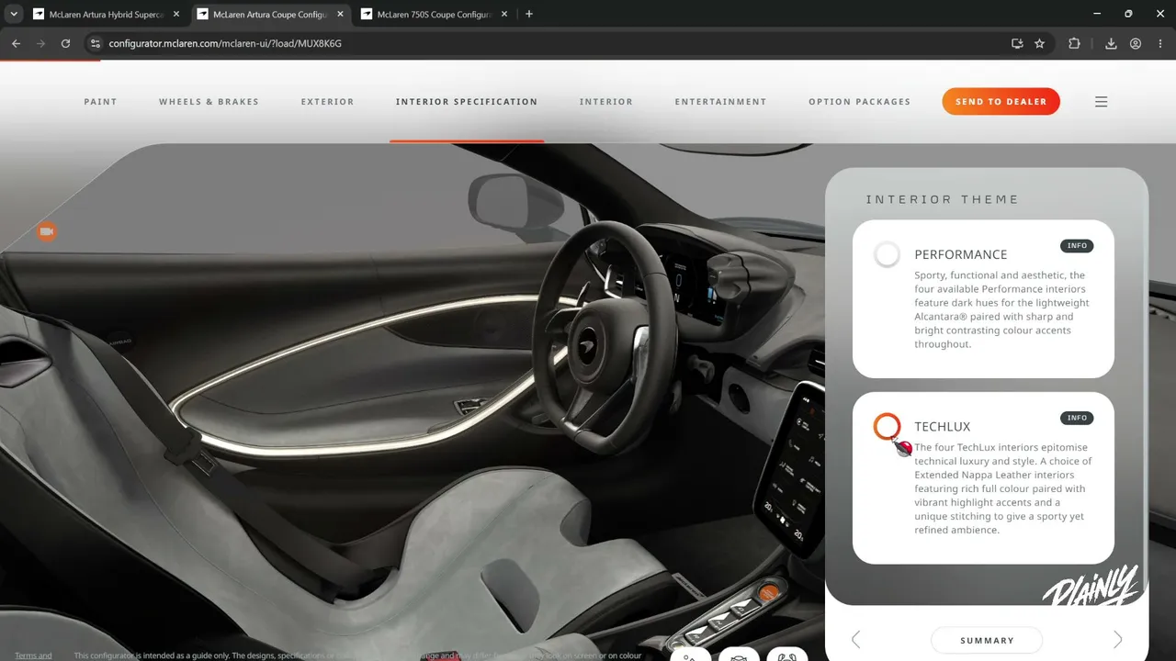Expand the tab search dropdown

coord(14,14)
